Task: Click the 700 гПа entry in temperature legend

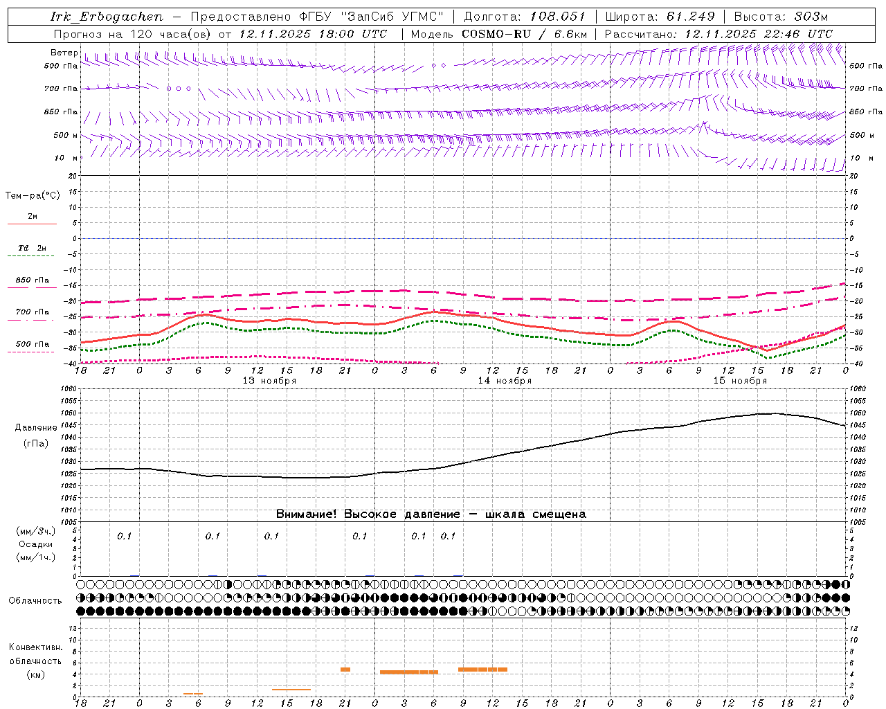Action: point(33,312)
